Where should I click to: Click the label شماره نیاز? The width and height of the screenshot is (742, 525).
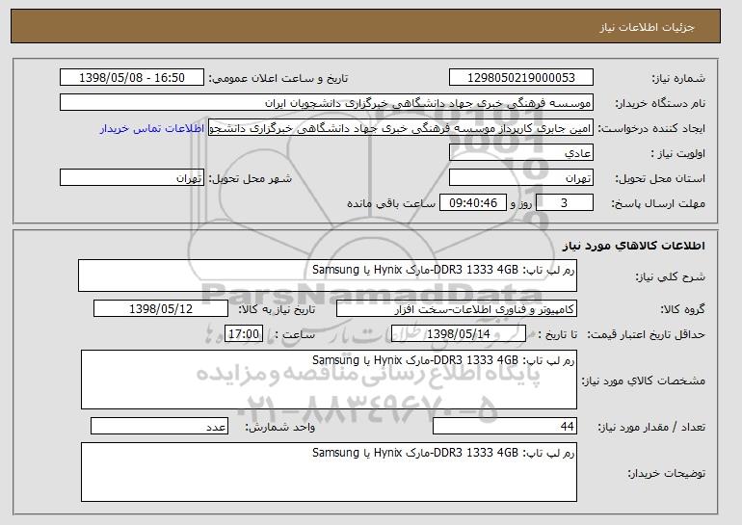pos(678,78)
